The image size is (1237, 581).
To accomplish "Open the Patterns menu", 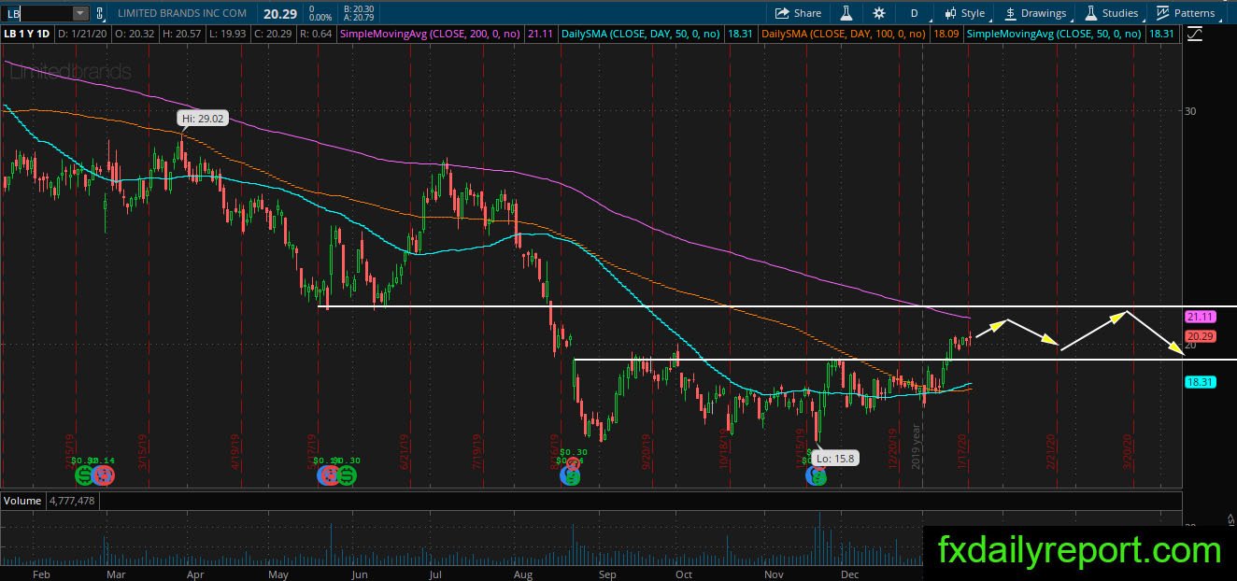I will (1187, 13).
